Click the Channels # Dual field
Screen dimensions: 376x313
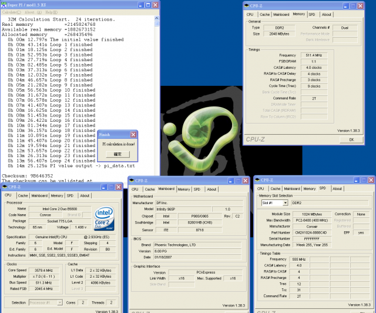tap(345, 28)
